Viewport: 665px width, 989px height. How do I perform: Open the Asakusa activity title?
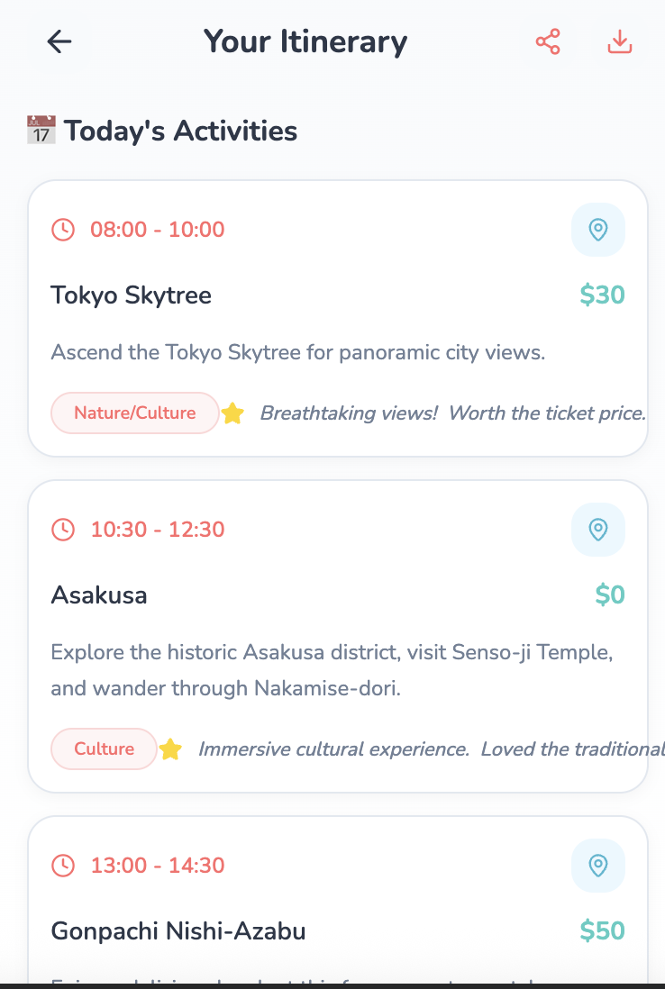click(x=99, y=594)
